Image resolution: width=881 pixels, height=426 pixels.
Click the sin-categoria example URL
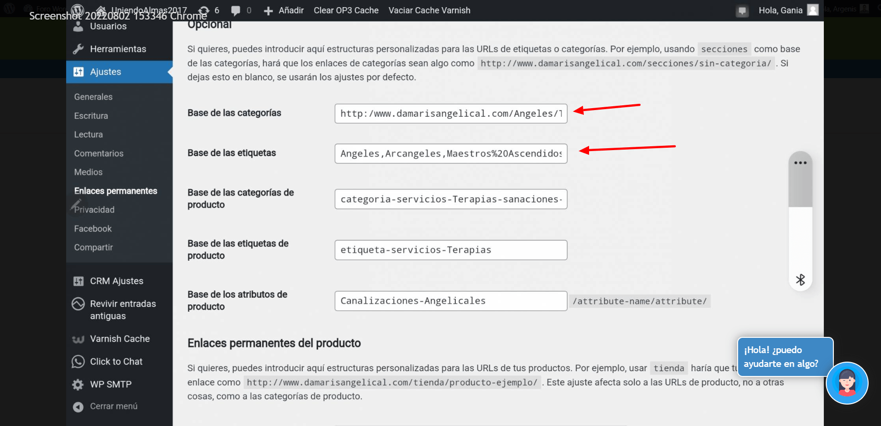(626, 63)
